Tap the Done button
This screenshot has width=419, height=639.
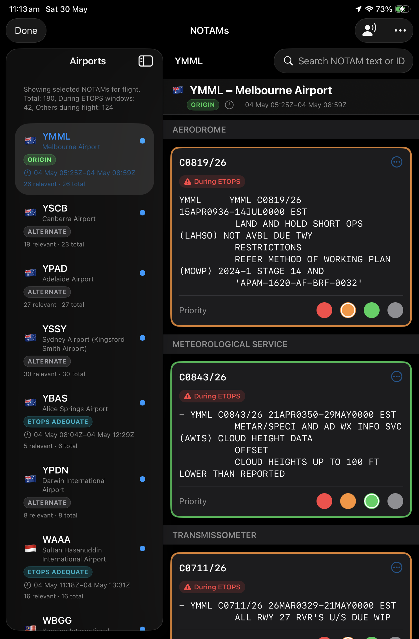[26, 30]
